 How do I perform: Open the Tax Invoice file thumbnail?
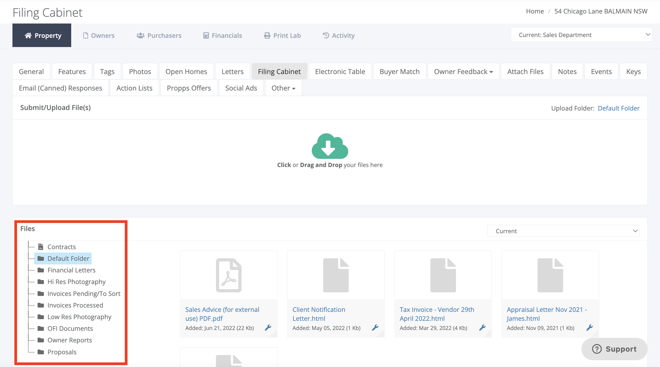[x=443, y=275]
